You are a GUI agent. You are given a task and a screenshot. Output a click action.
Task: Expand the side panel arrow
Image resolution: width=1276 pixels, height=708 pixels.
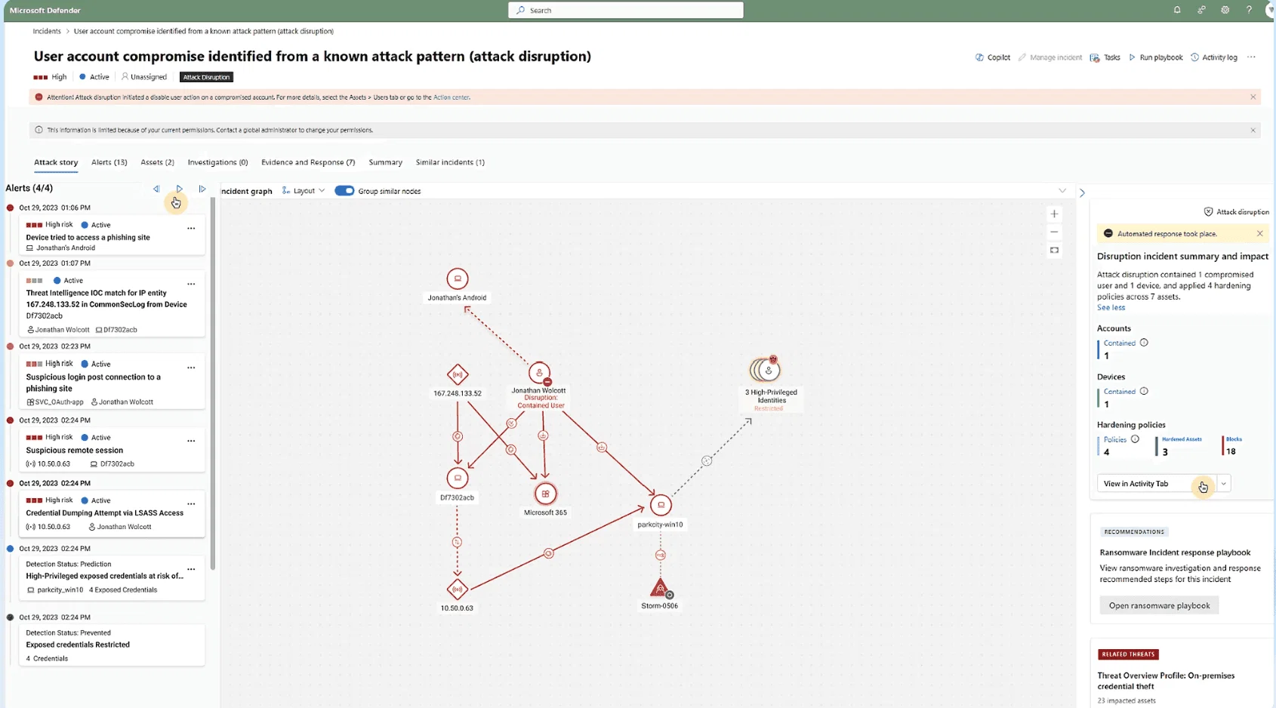click(1082, 193)
